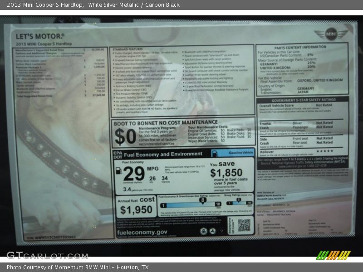Image resolution: width=363 pixels, height=272 pixels.
Task: Click the '$1,850' fuel cost figure
Action: (226, 173)
